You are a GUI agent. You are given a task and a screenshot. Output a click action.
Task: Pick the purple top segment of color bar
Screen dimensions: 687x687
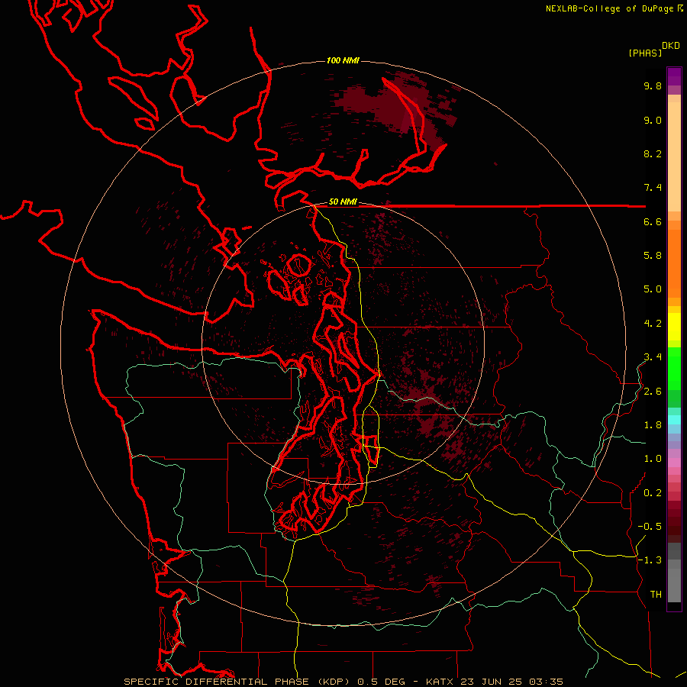point(674,76)
